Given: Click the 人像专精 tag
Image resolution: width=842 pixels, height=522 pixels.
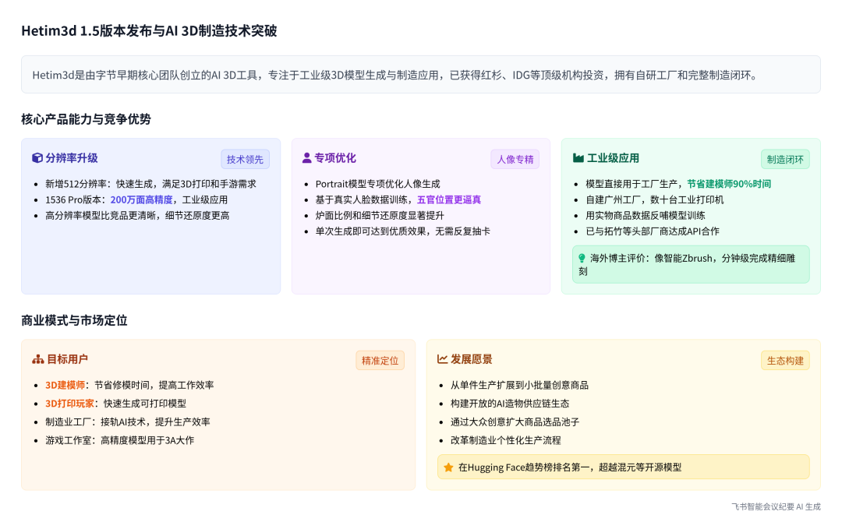Looking at the screenshot, I should [x=515, y=160].
